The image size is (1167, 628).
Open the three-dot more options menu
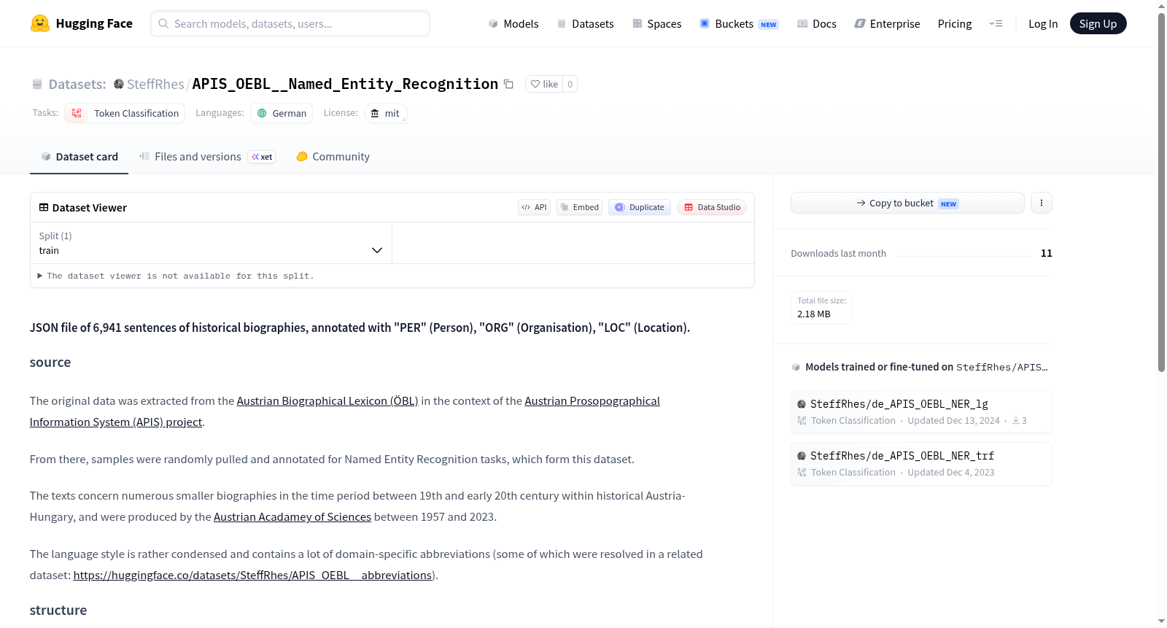(1042, 203)
